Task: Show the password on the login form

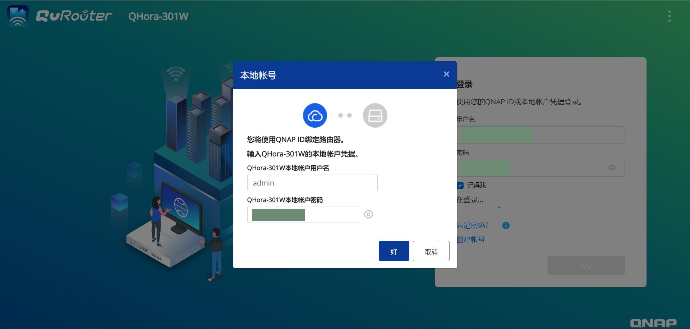Action: click(x=612, y=168)
